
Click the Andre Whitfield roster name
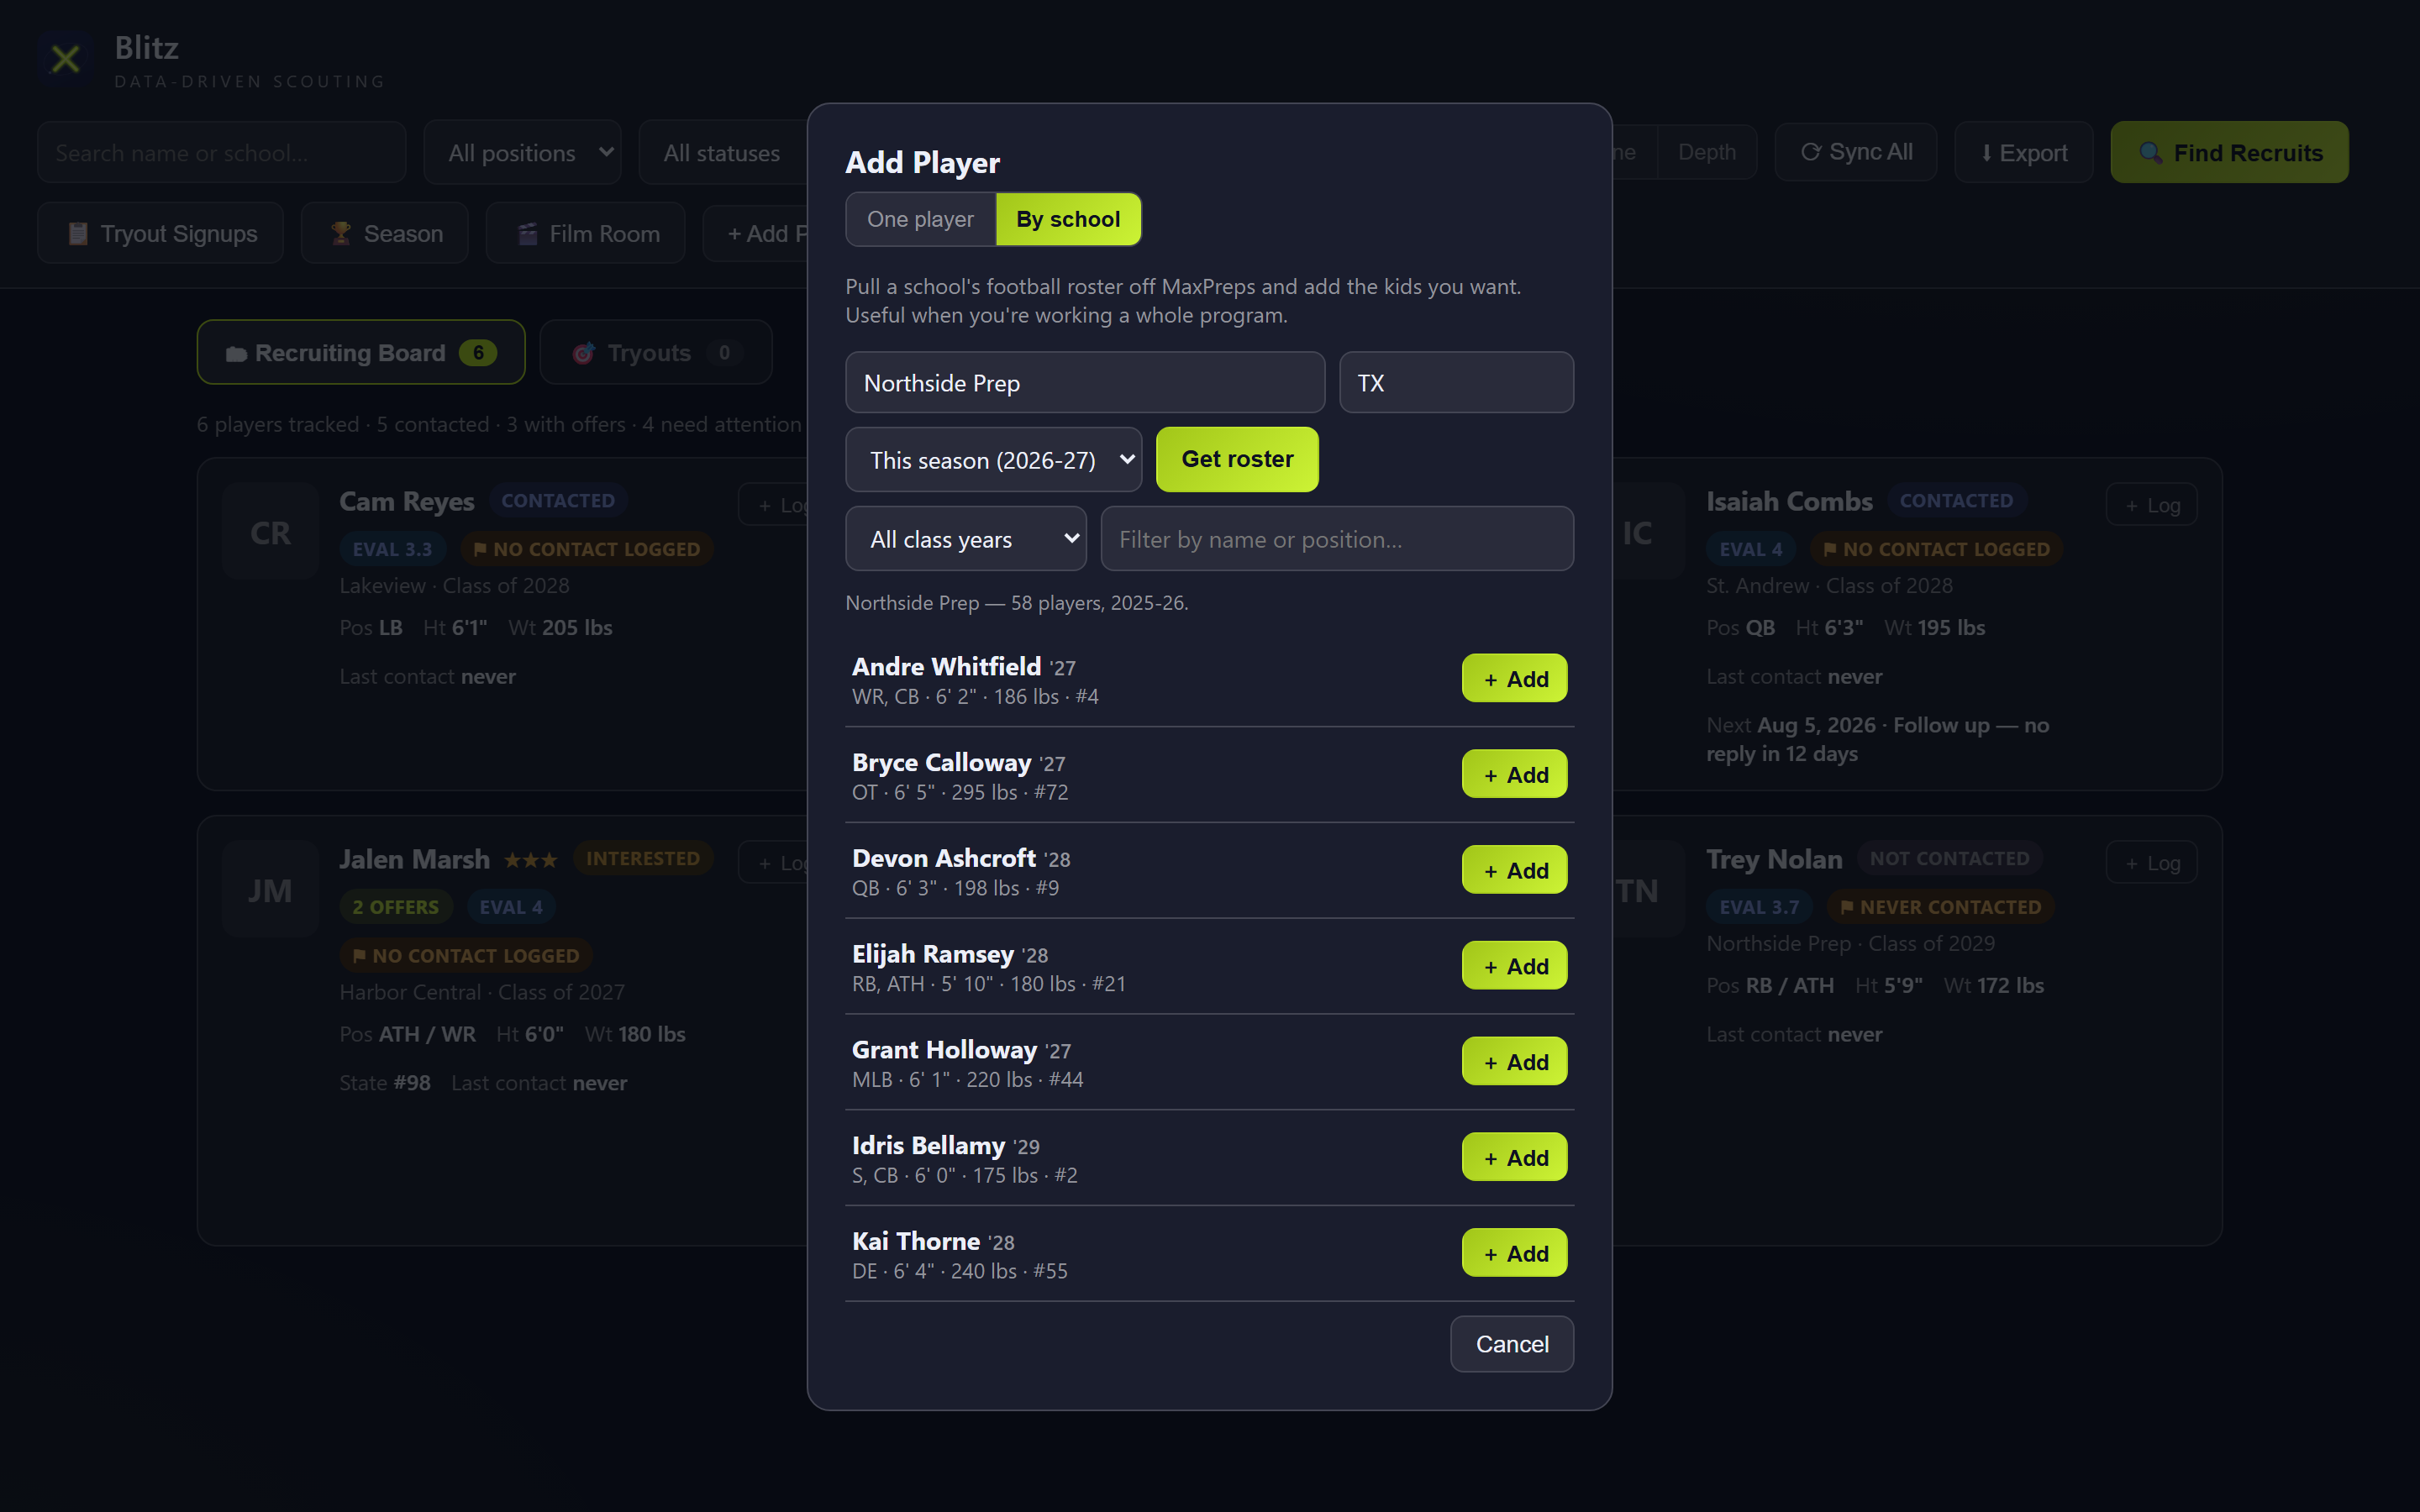pyautogui.click(x=946, y=666)
